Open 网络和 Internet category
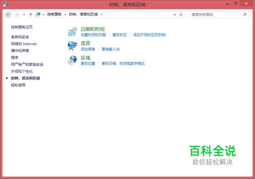 (24, 44)
